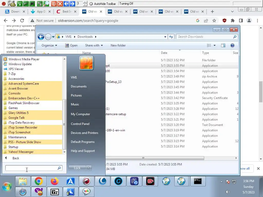The image size is (263, 197).
Task: Open Chrome extensions puzzle icon
Action: coord(233,21)
